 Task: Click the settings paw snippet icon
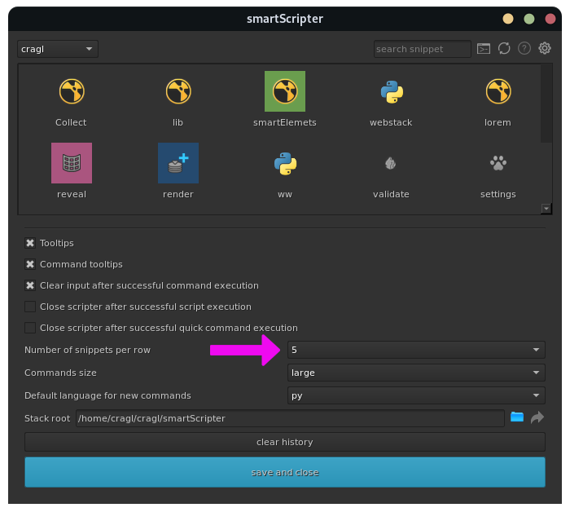(x=498, y=163)
